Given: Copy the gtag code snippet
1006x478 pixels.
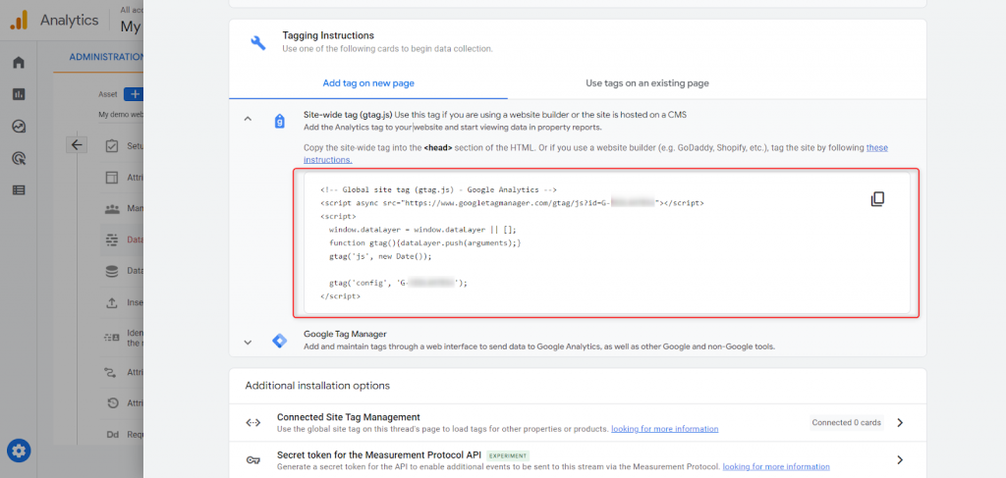Looking at the screenshot, I should 877,198.
